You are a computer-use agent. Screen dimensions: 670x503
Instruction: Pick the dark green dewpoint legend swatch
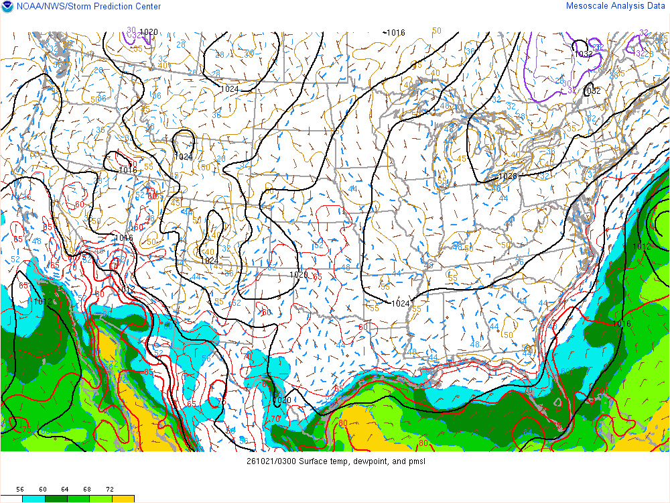point(56,499)
